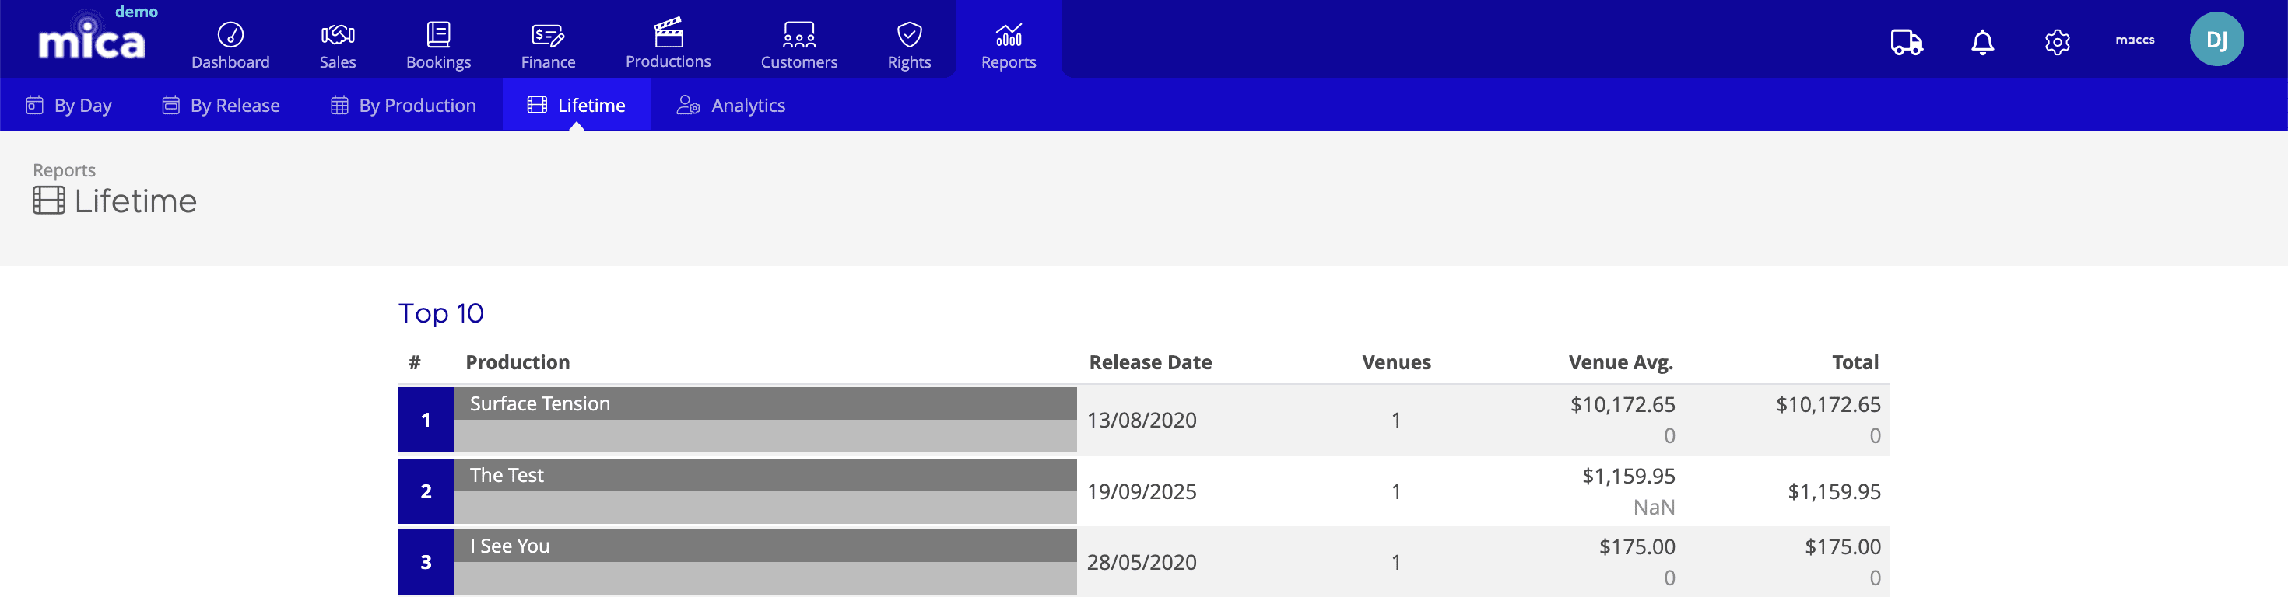Switch to the By Release tab label
Viewport: 2288px width, 597px height.
pos(235,106)
